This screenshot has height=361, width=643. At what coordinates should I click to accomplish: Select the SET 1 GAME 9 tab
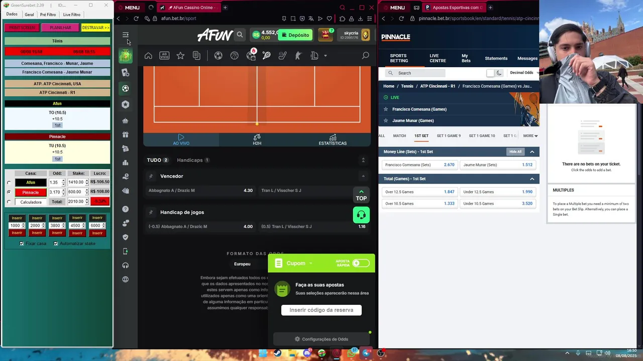449,136
